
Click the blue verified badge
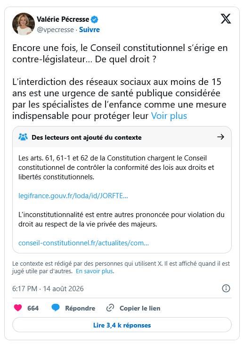[x=95, y=19]
